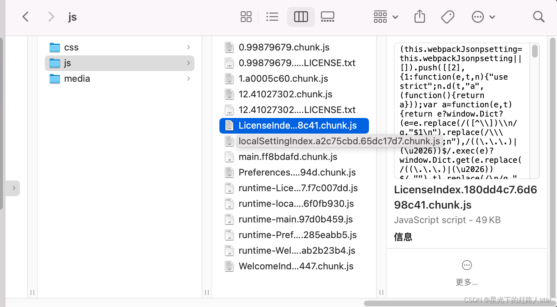The image size is (557, 307).
Task: Click the runtime-main.97d0b459.js file icon
Action: [229, 219]
